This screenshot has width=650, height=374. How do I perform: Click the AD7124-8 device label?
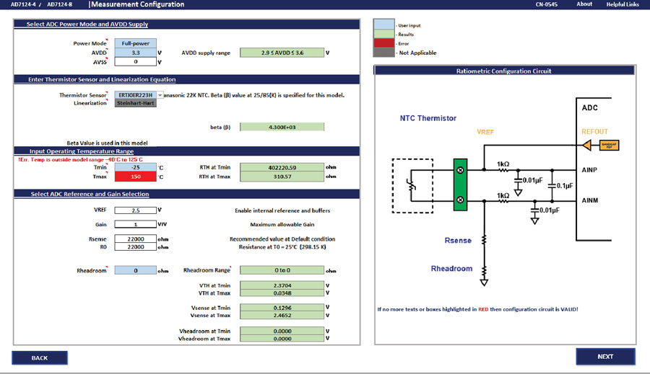tap(60, 4)
